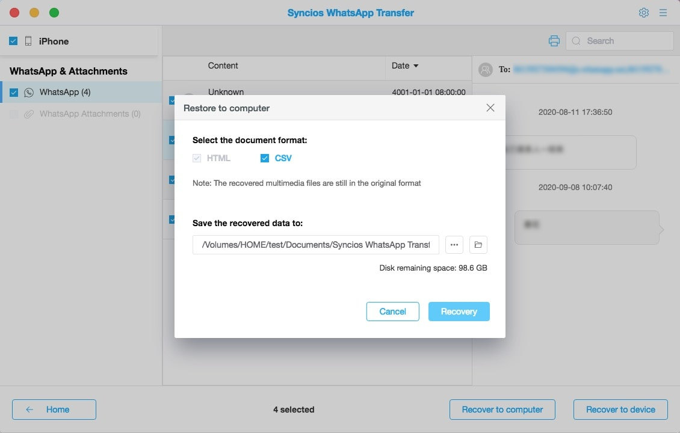Screen dimensions: 680x433
Task: Toggle the WhatsApp (4) checkbox
Action: coord(14,93)
